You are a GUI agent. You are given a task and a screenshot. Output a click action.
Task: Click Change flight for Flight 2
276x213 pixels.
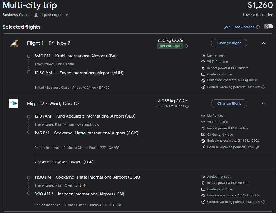tap(229, 104)
